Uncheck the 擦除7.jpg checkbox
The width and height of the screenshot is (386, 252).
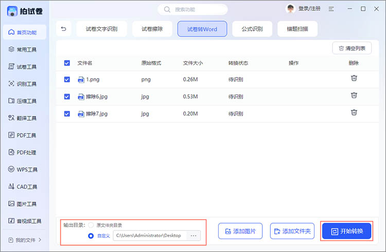coord(67,113)
